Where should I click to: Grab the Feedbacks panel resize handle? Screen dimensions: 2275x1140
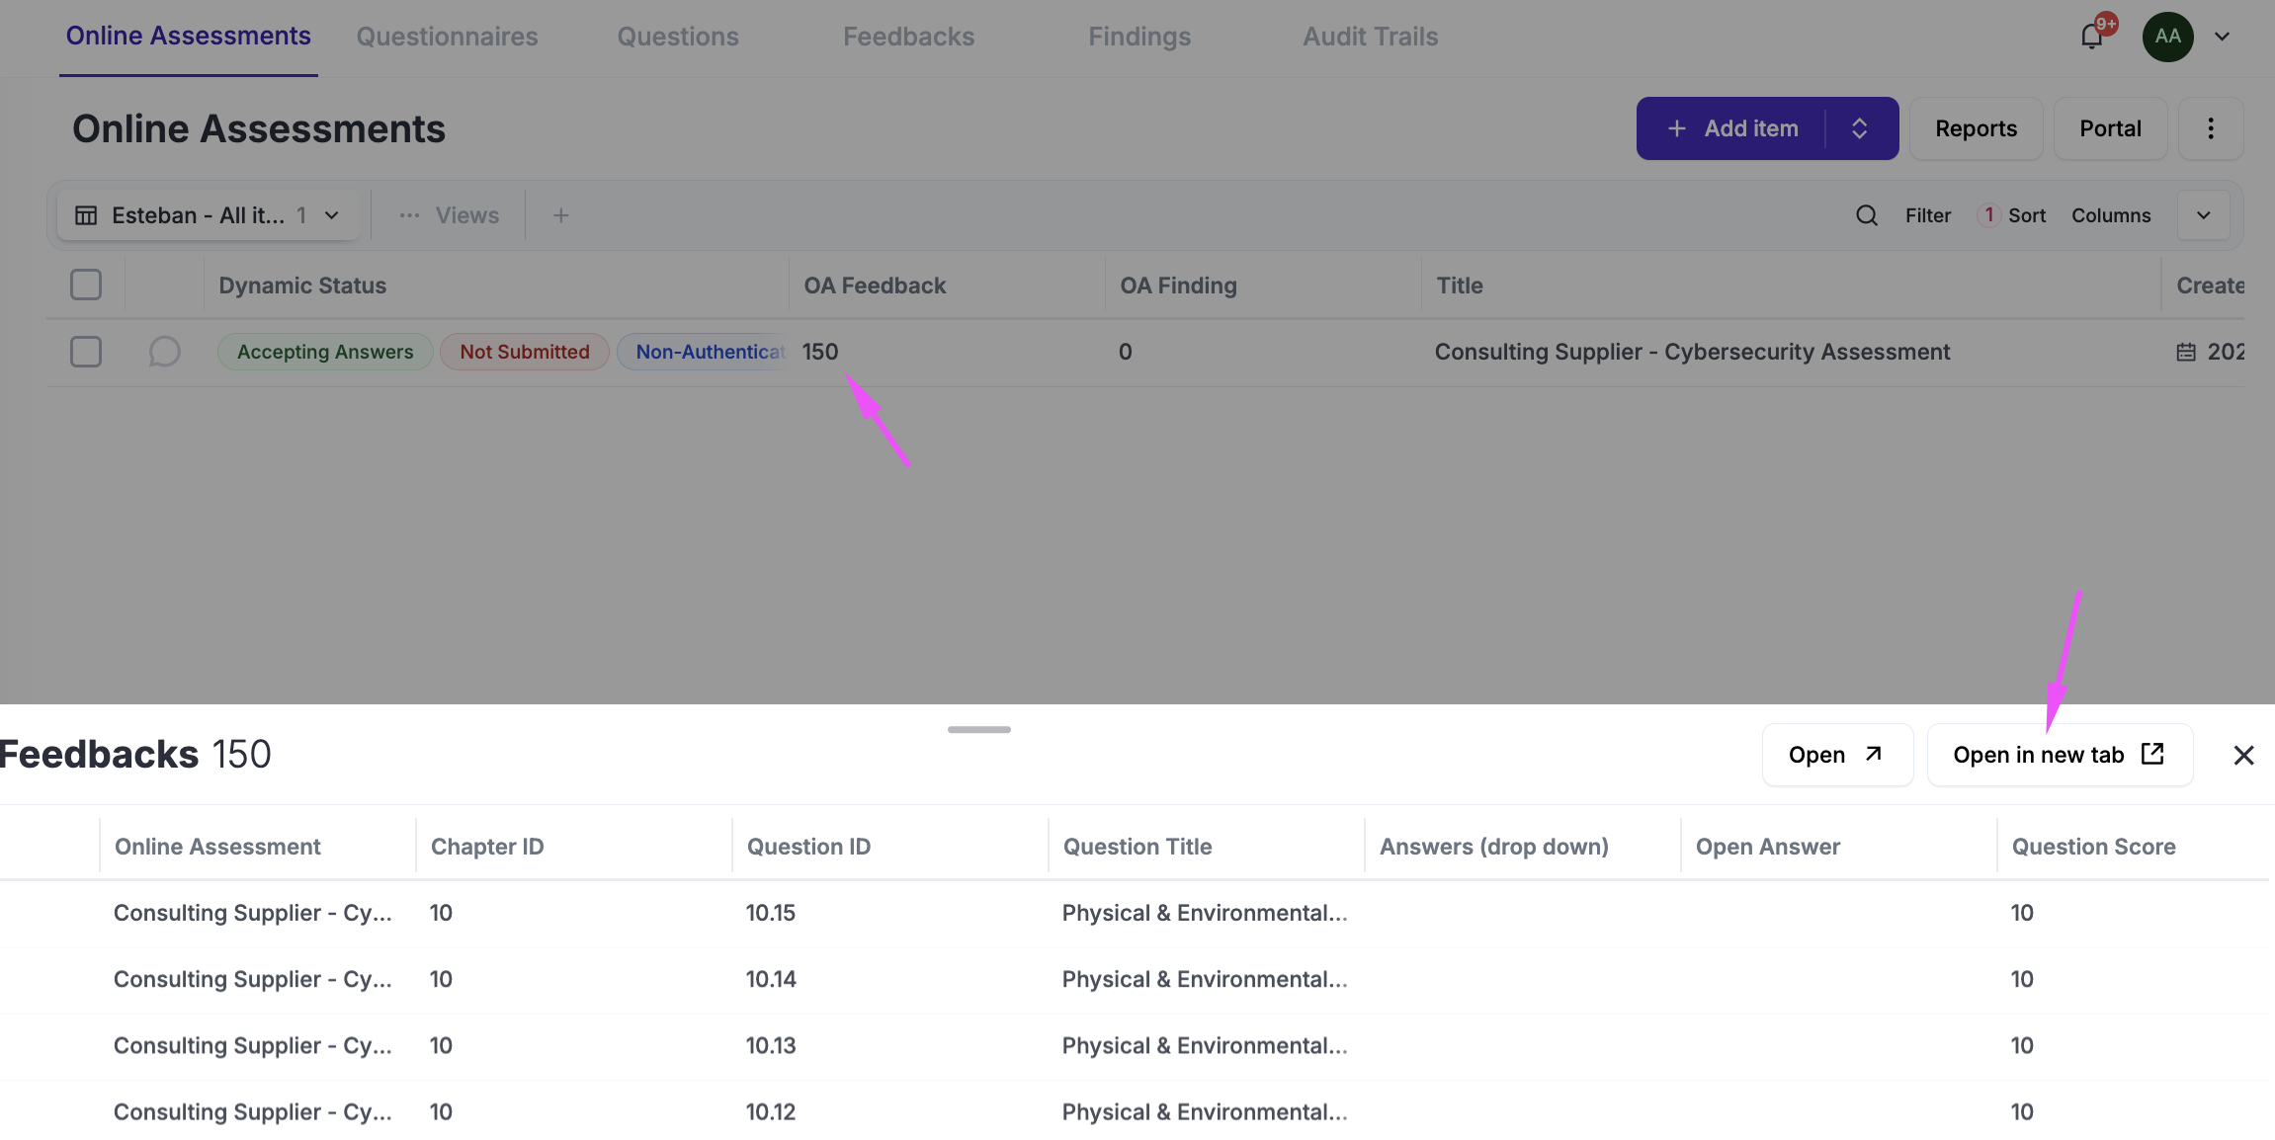point(978,730)
